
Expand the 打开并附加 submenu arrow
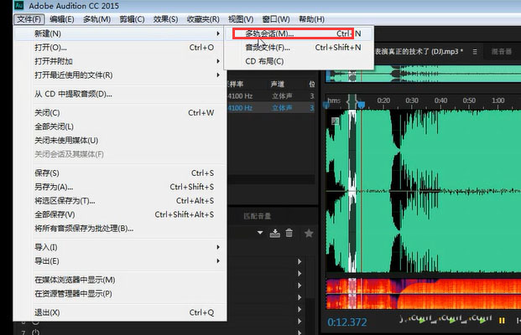coord(218,61)
